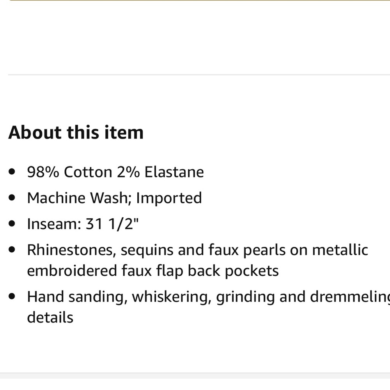Image resolution: width=390 pixels, height=390 pixels.
Task: Click the "Inseam:" label
Action: (54, 224)
